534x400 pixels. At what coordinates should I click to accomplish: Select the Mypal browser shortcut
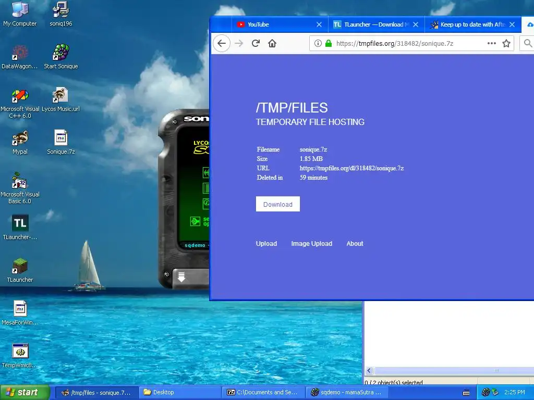click(x=20, y=142)
